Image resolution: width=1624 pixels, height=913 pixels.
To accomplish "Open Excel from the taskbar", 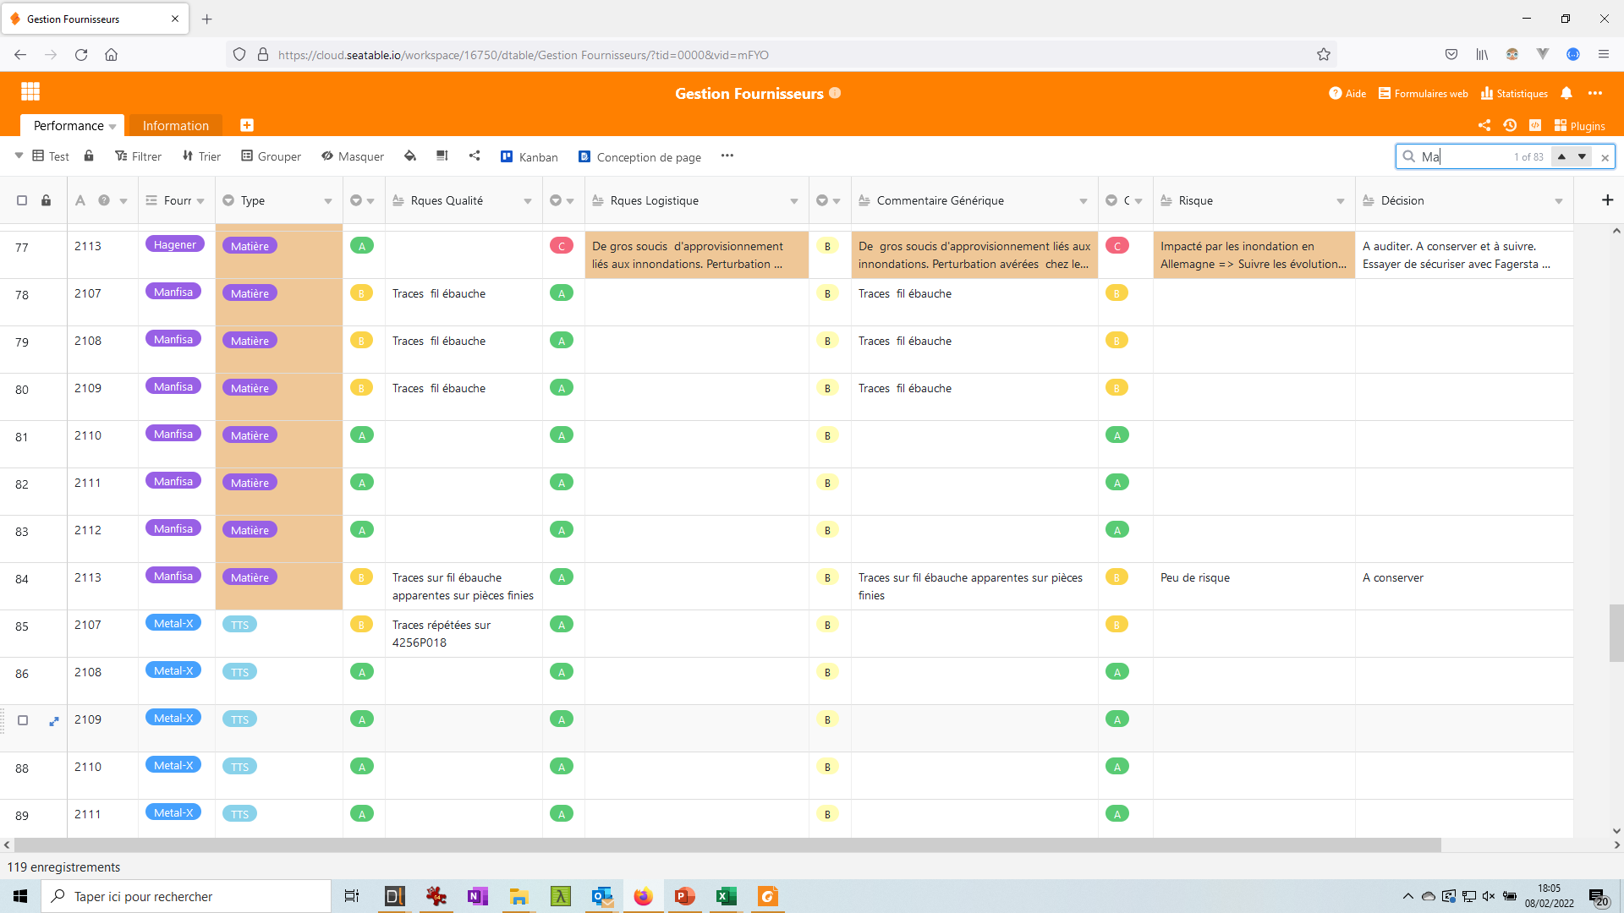I will pos(726,896).
